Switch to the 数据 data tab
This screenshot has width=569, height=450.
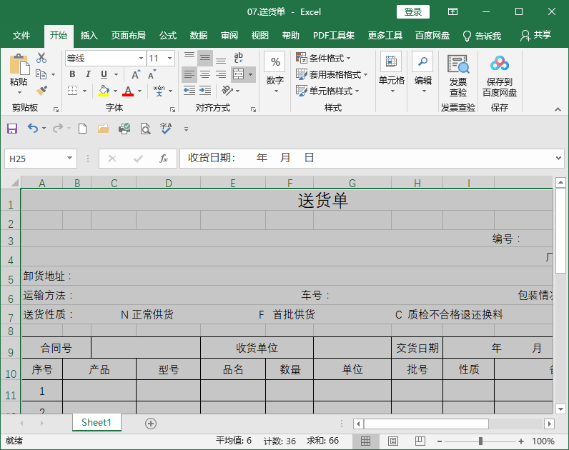pyautogui.click(x=199, y=36)
